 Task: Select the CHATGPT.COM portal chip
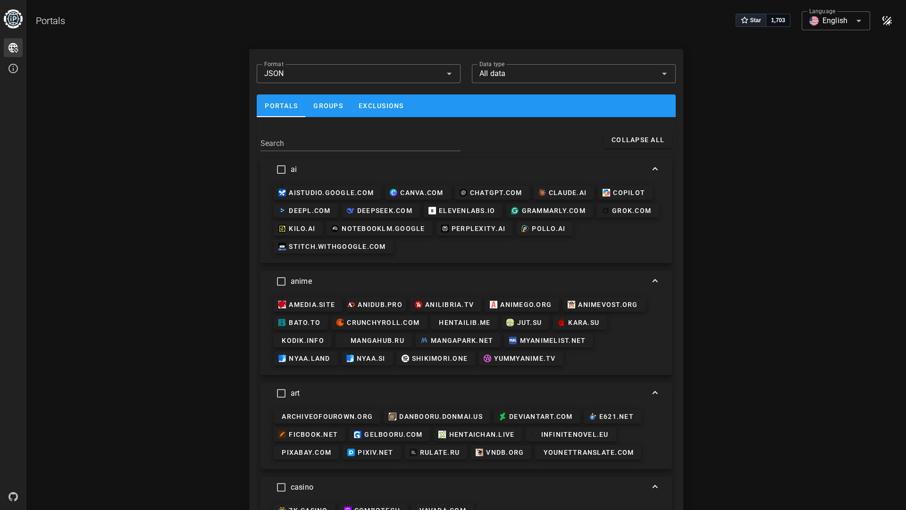(x=492, y=193)
